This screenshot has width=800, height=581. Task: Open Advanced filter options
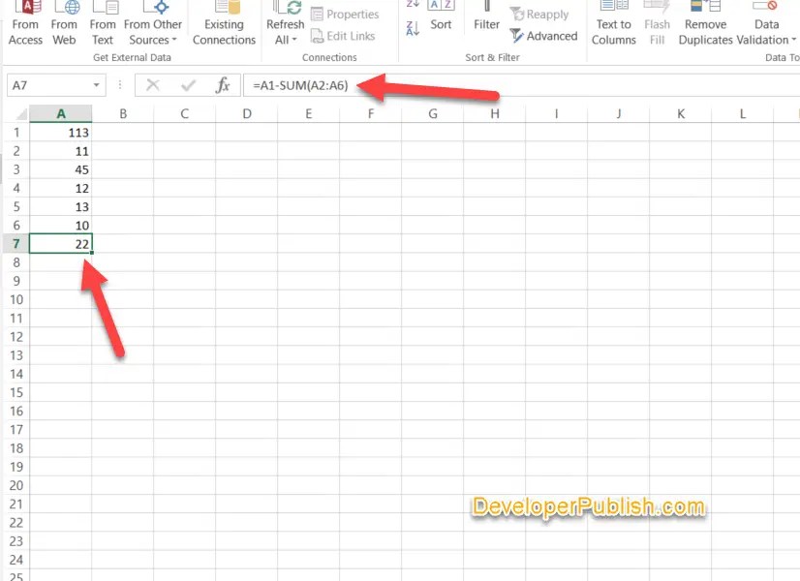point(544,36)
